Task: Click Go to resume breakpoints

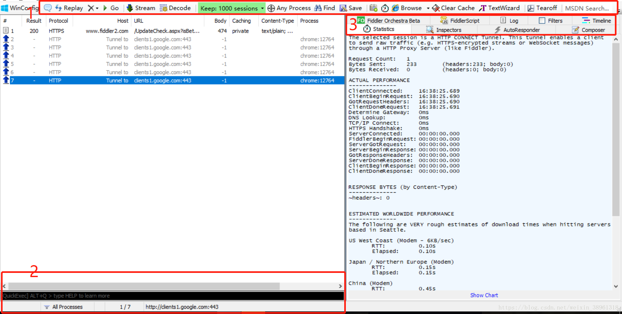Action: pyautogui.click(x=111, y=8)
